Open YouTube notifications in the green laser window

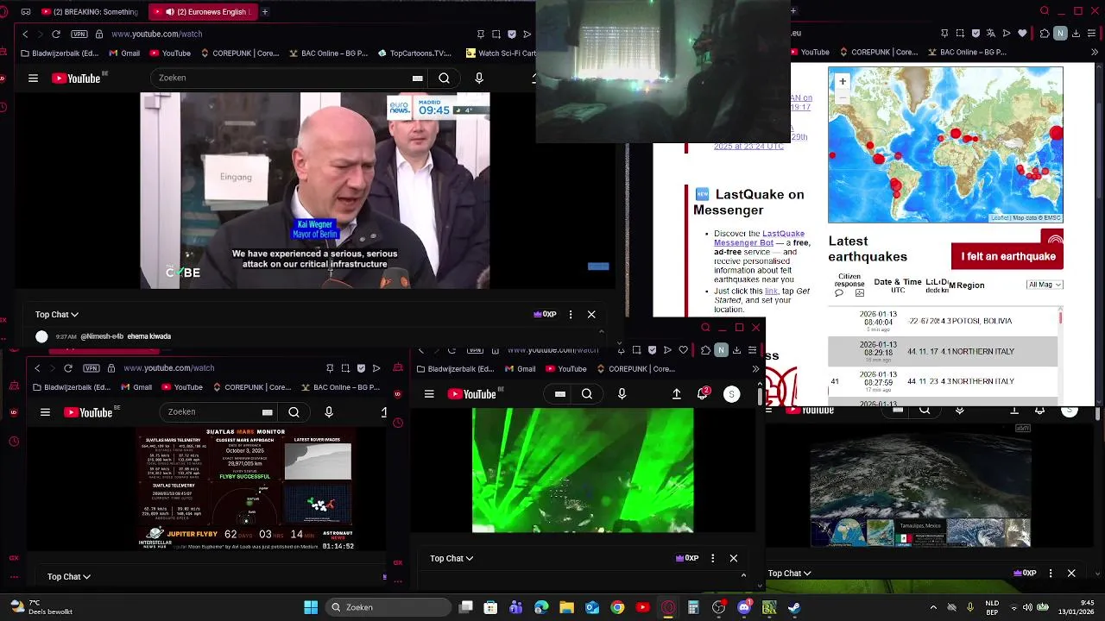(704, 394)
